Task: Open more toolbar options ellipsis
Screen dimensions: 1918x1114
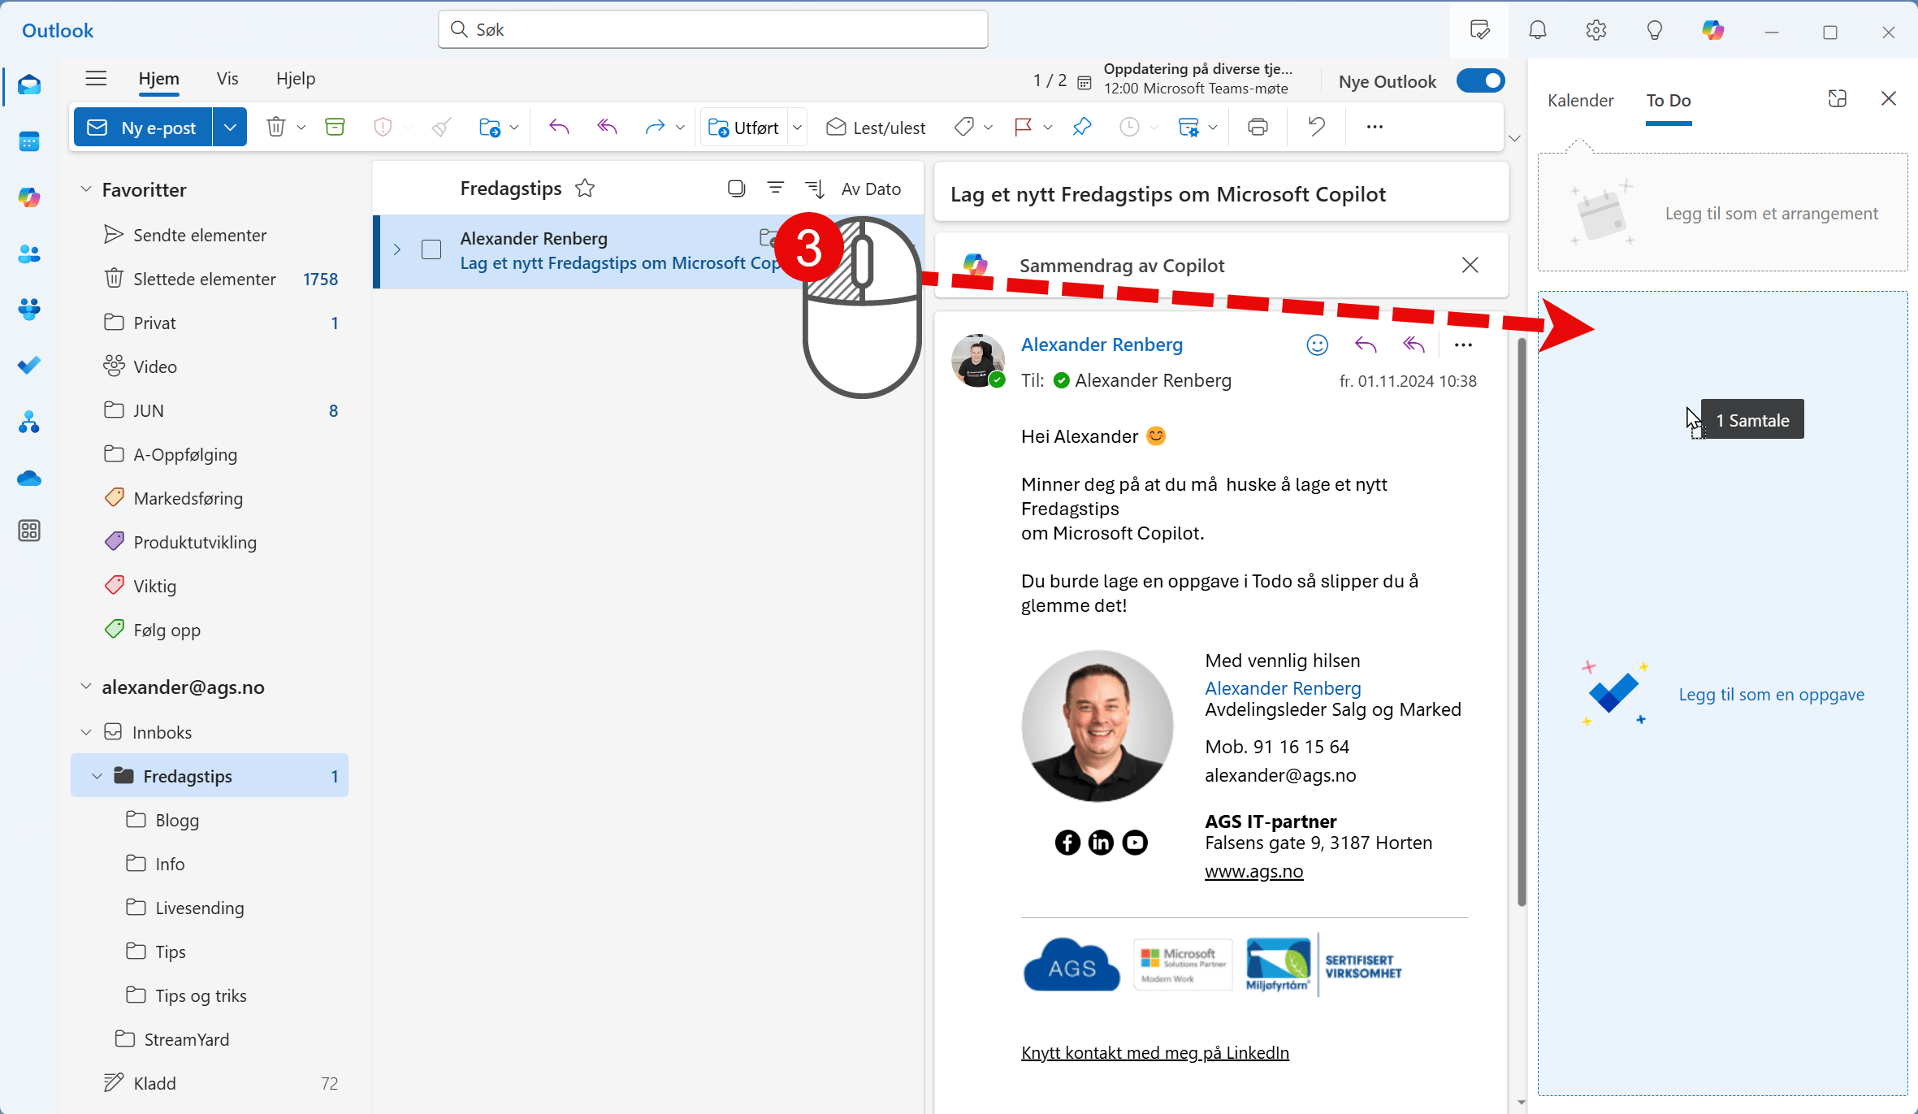Action: 1375,127
